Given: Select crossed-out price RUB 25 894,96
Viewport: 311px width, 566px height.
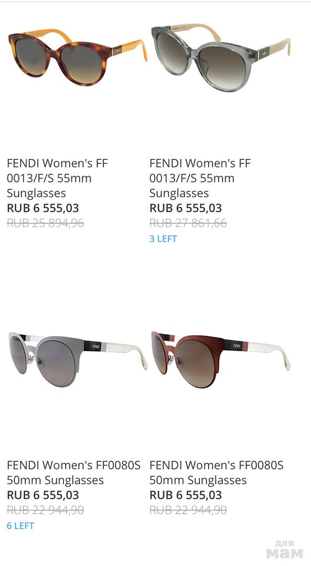Looking at the screenshot, I should (46, 223).
